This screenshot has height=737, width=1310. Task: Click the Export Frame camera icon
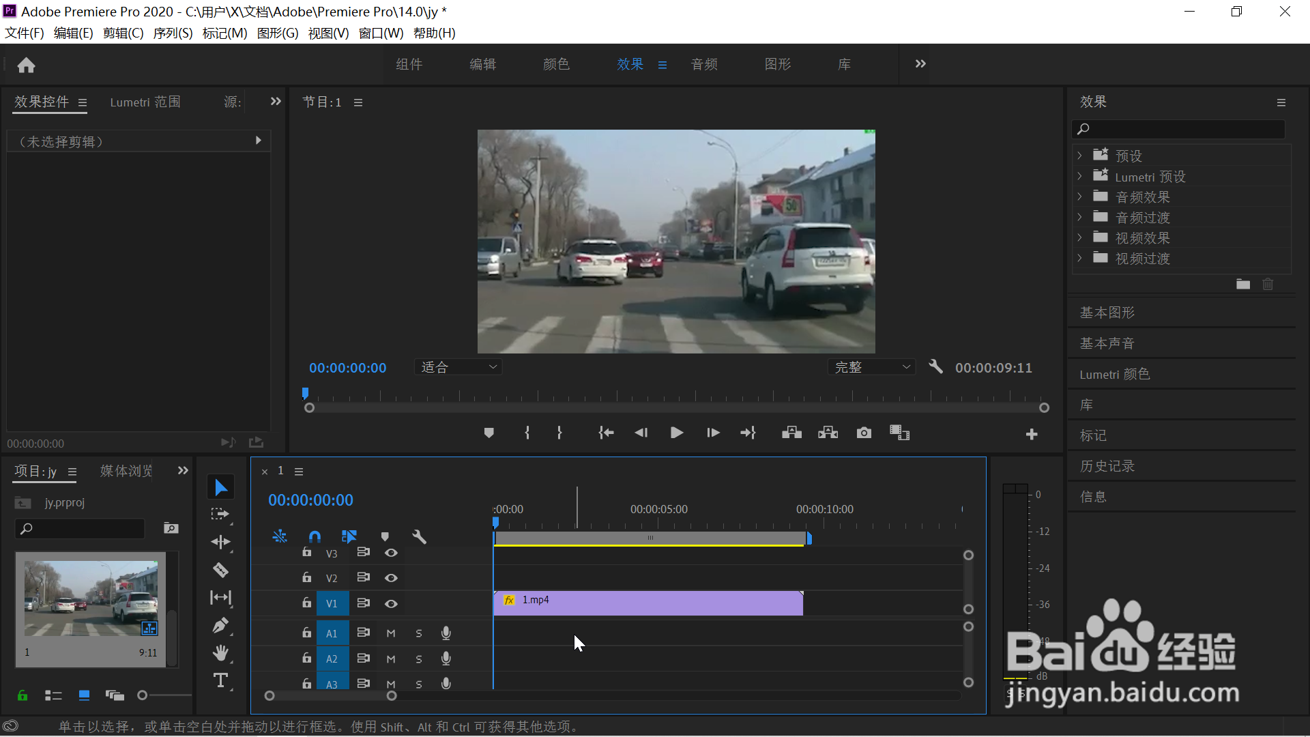click(864, 433)
